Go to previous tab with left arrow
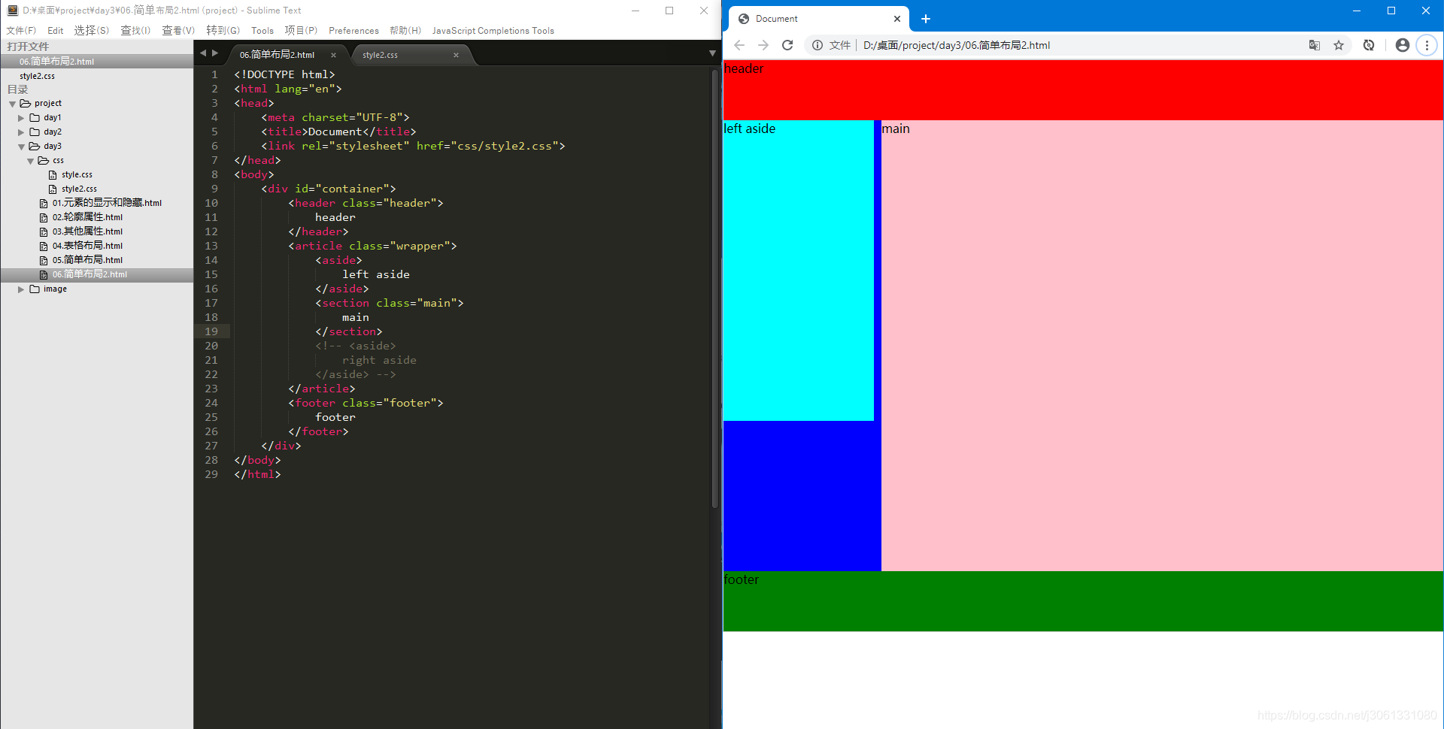Image resolution: width=1444 pixels, height=729 pixels. click(202, 53)
